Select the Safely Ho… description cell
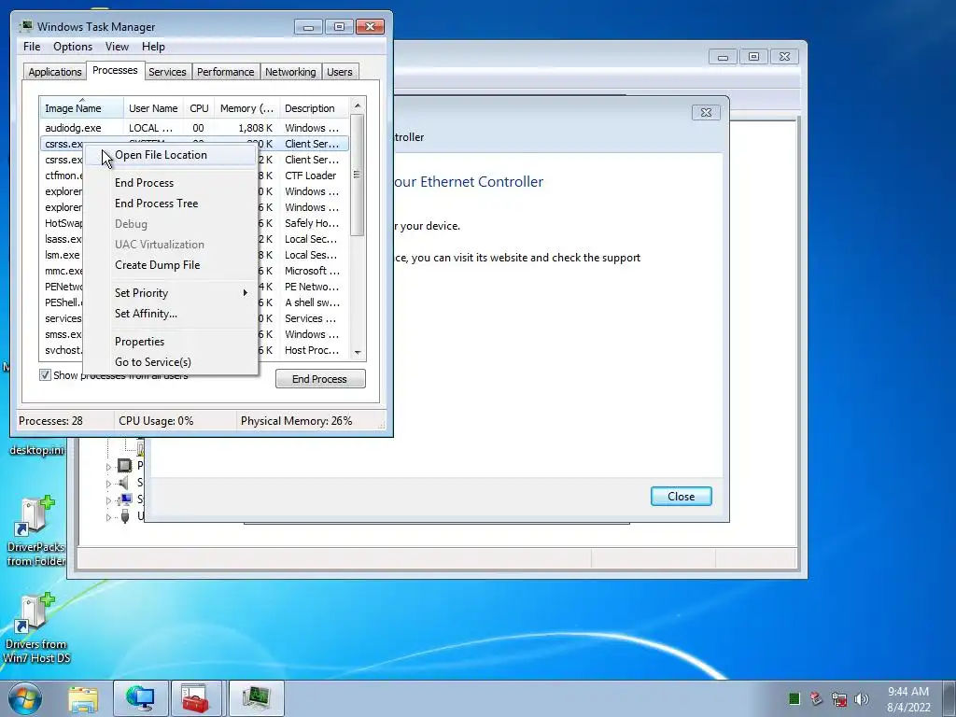Viewport: 956px width, 717px height. 312,223
